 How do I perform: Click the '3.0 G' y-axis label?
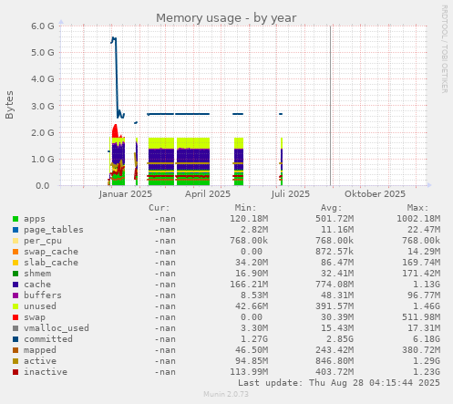[x=43, y=106]
